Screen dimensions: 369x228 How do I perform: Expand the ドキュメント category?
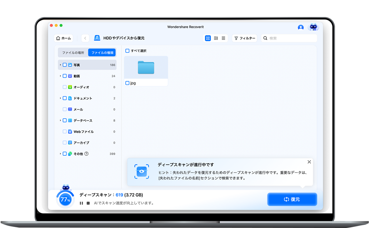[61, 98]
